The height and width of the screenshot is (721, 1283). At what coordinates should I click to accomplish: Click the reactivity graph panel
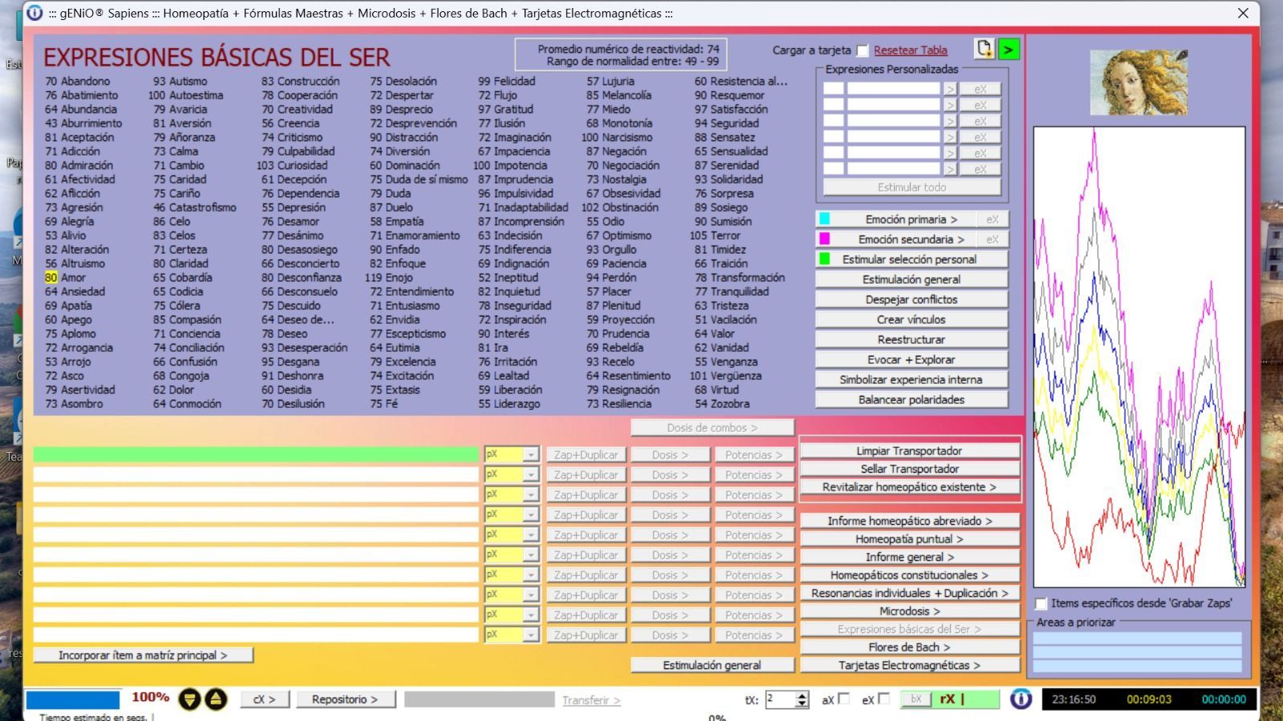pos(1139,357)
